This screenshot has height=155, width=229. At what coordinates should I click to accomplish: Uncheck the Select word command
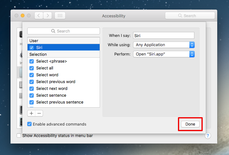(x=32, y=75)
